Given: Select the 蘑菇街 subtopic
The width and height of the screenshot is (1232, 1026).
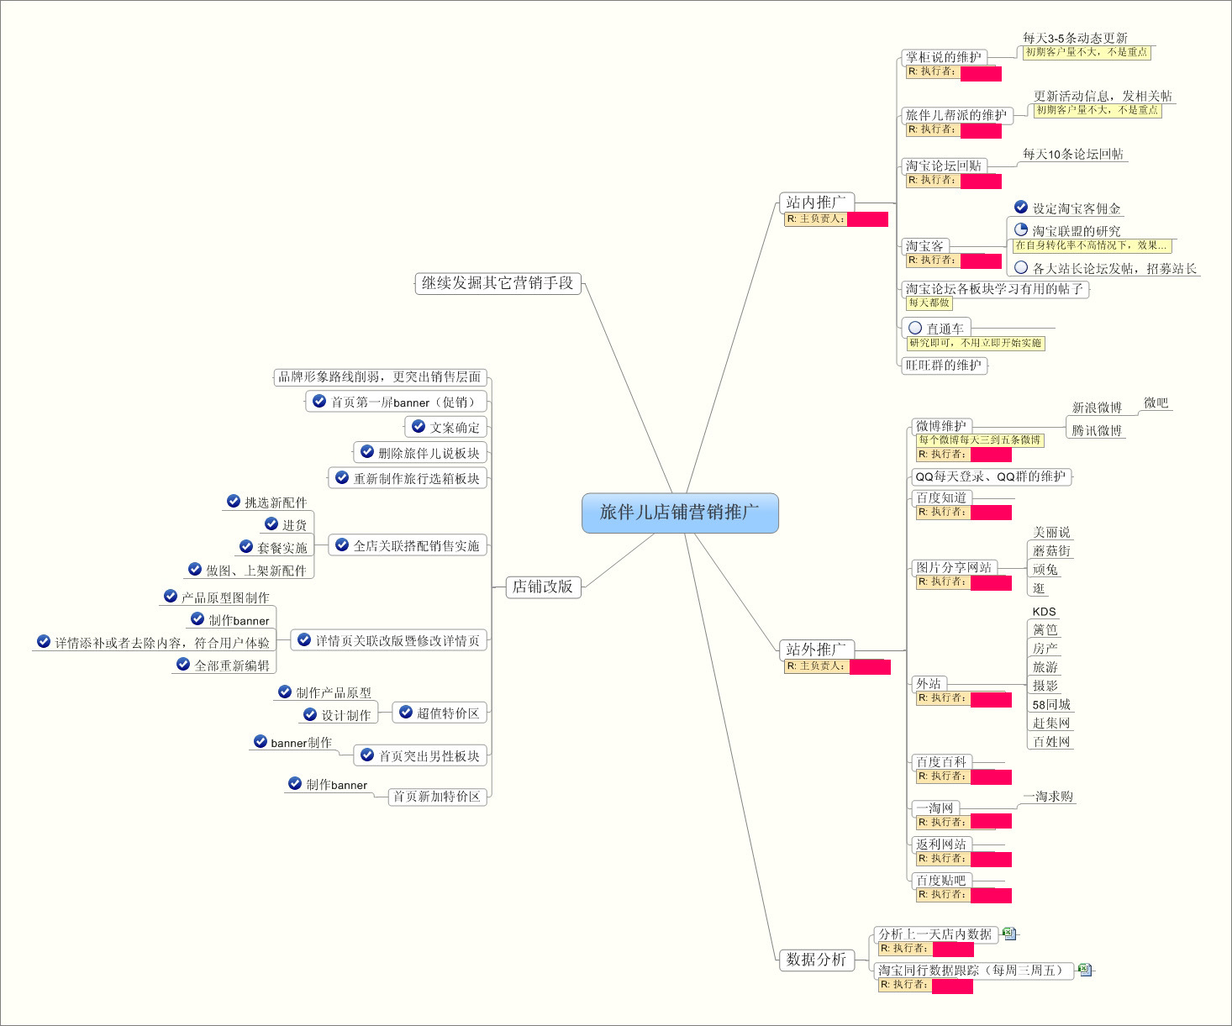Looking at the screenshot, I should click(x=1051, y=550).
